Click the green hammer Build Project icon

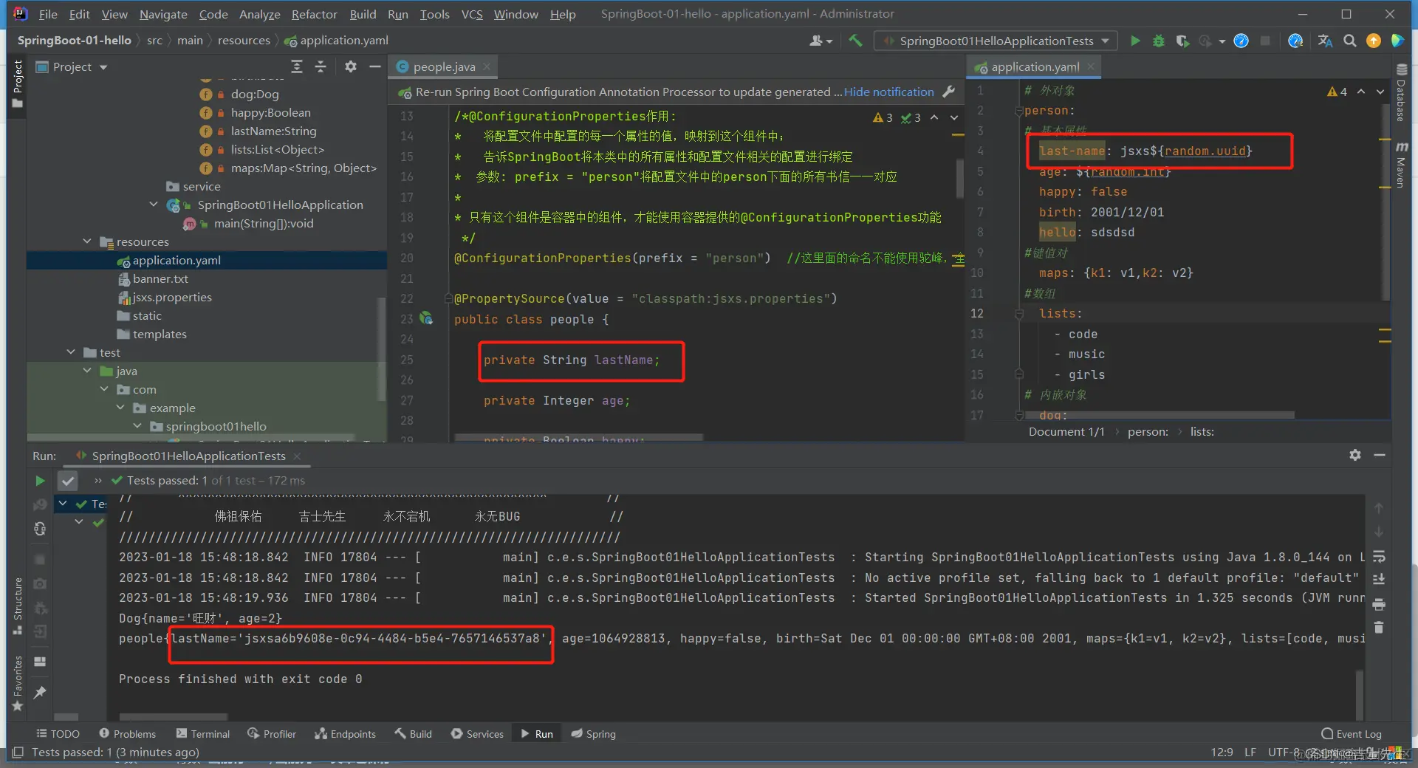coord(855,41)
